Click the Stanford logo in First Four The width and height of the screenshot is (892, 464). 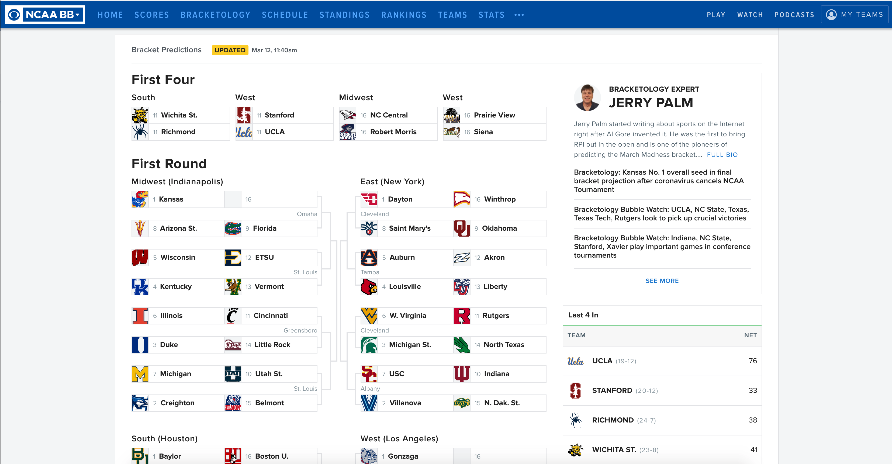pyautogui.click(x=244, y=115)
